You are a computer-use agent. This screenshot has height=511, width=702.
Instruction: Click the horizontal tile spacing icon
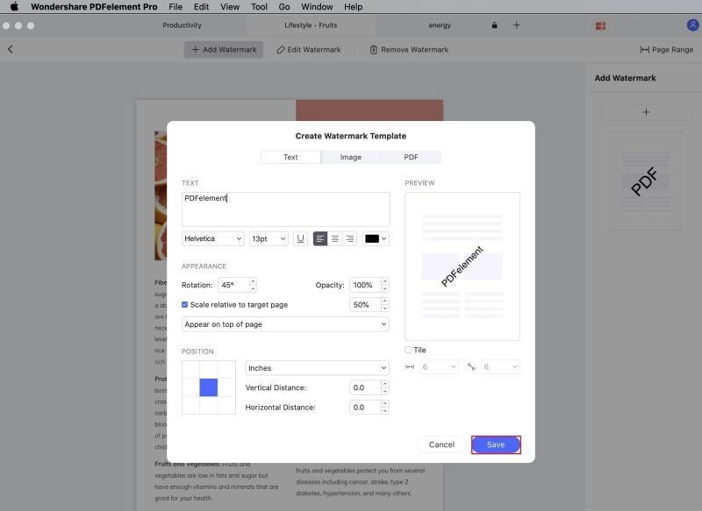point(410,367)
